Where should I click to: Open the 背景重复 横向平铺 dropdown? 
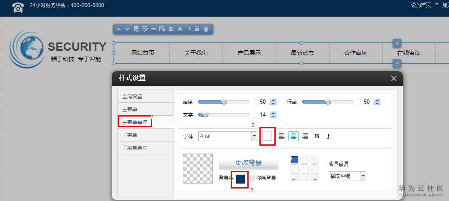coord(347,176)
